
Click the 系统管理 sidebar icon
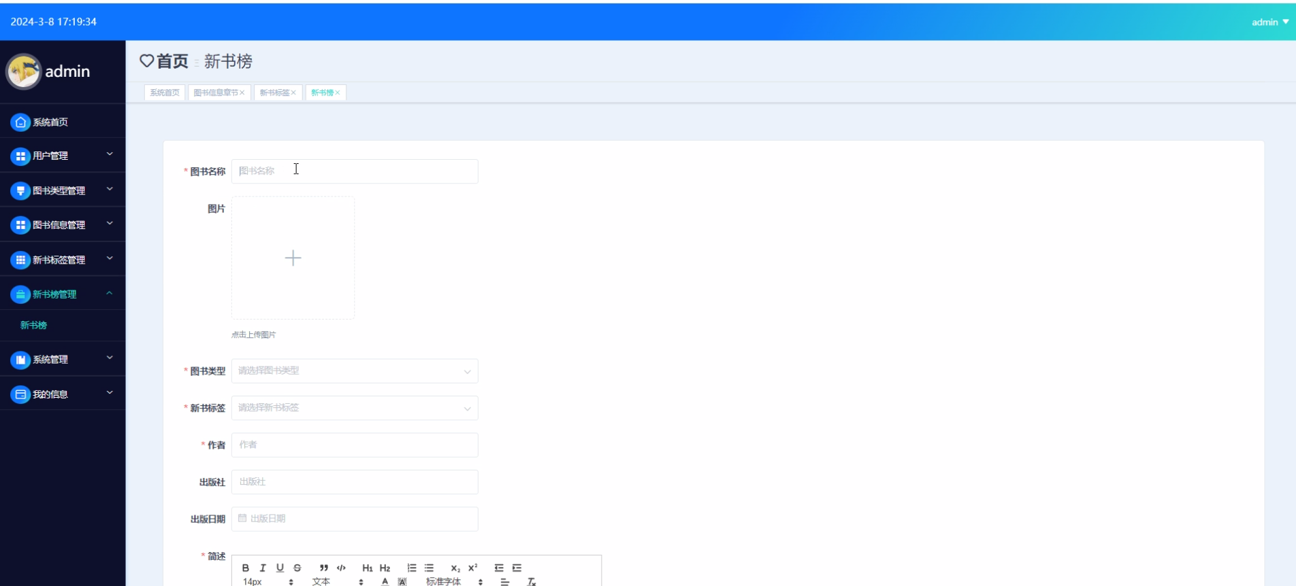tap(20, 360)
